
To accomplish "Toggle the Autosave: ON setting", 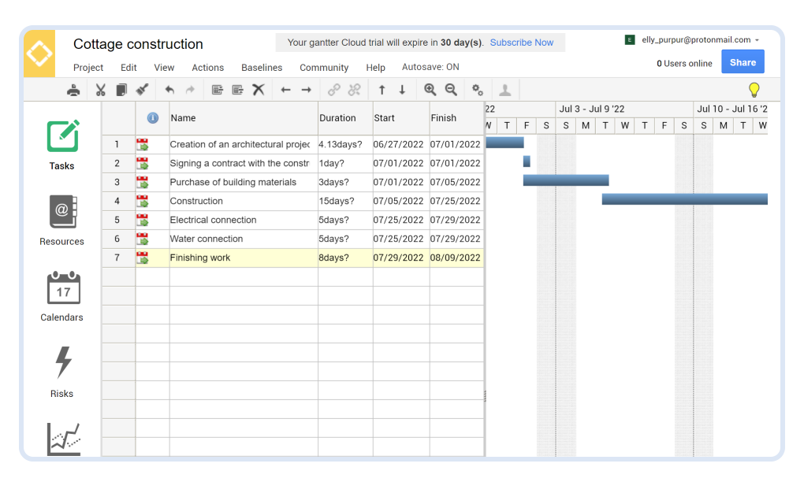I will pos(430,67).
